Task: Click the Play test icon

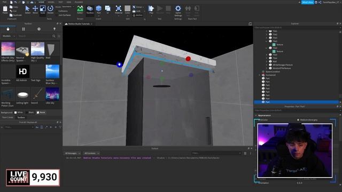Action: coord(151,9)
